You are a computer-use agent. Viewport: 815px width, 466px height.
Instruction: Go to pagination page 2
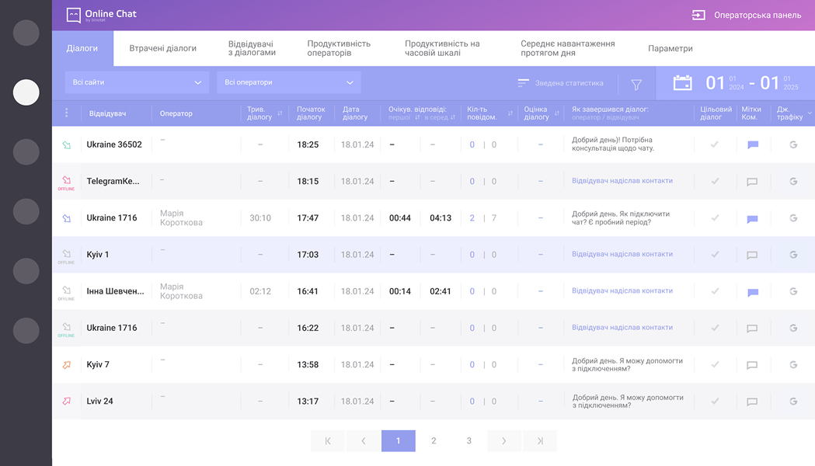click(434, 441)
